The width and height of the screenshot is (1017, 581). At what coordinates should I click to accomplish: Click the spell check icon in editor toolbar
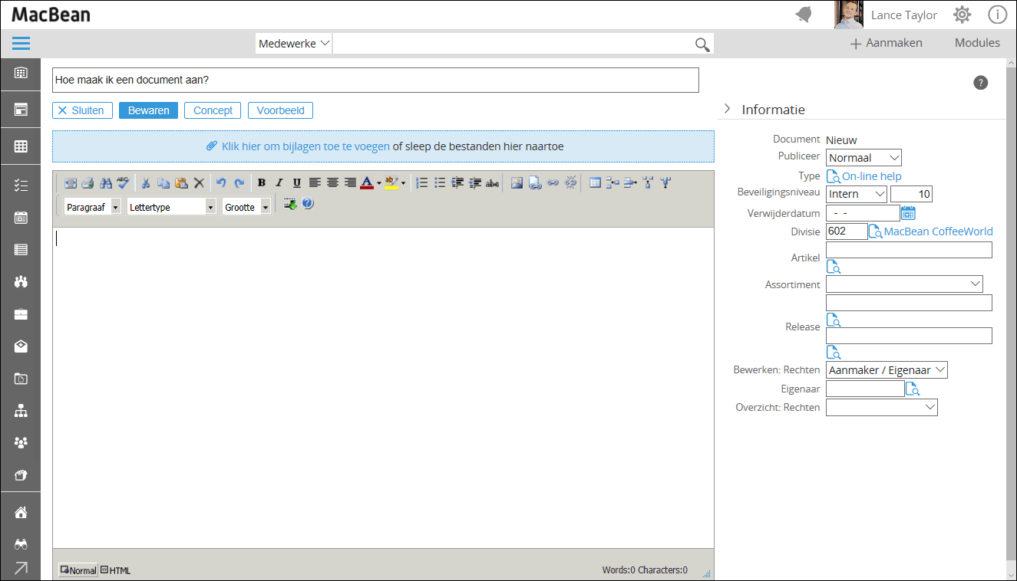tap(123, 182)
